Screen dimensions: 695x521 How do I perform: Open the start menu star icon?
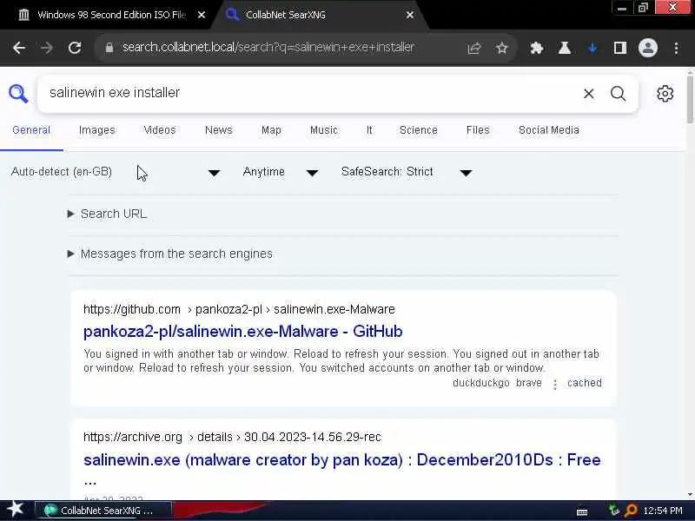point(16,510)
